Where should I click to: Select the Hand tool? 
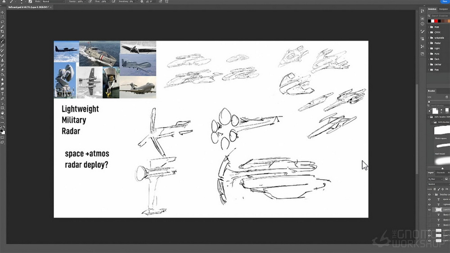click(x=2, y=113)
